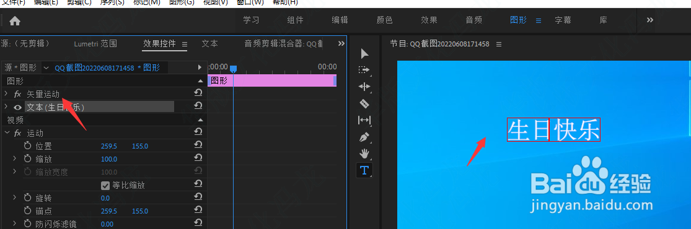
Task: Click the 位置 X value 259.5
Action: (x=109, y=146)
